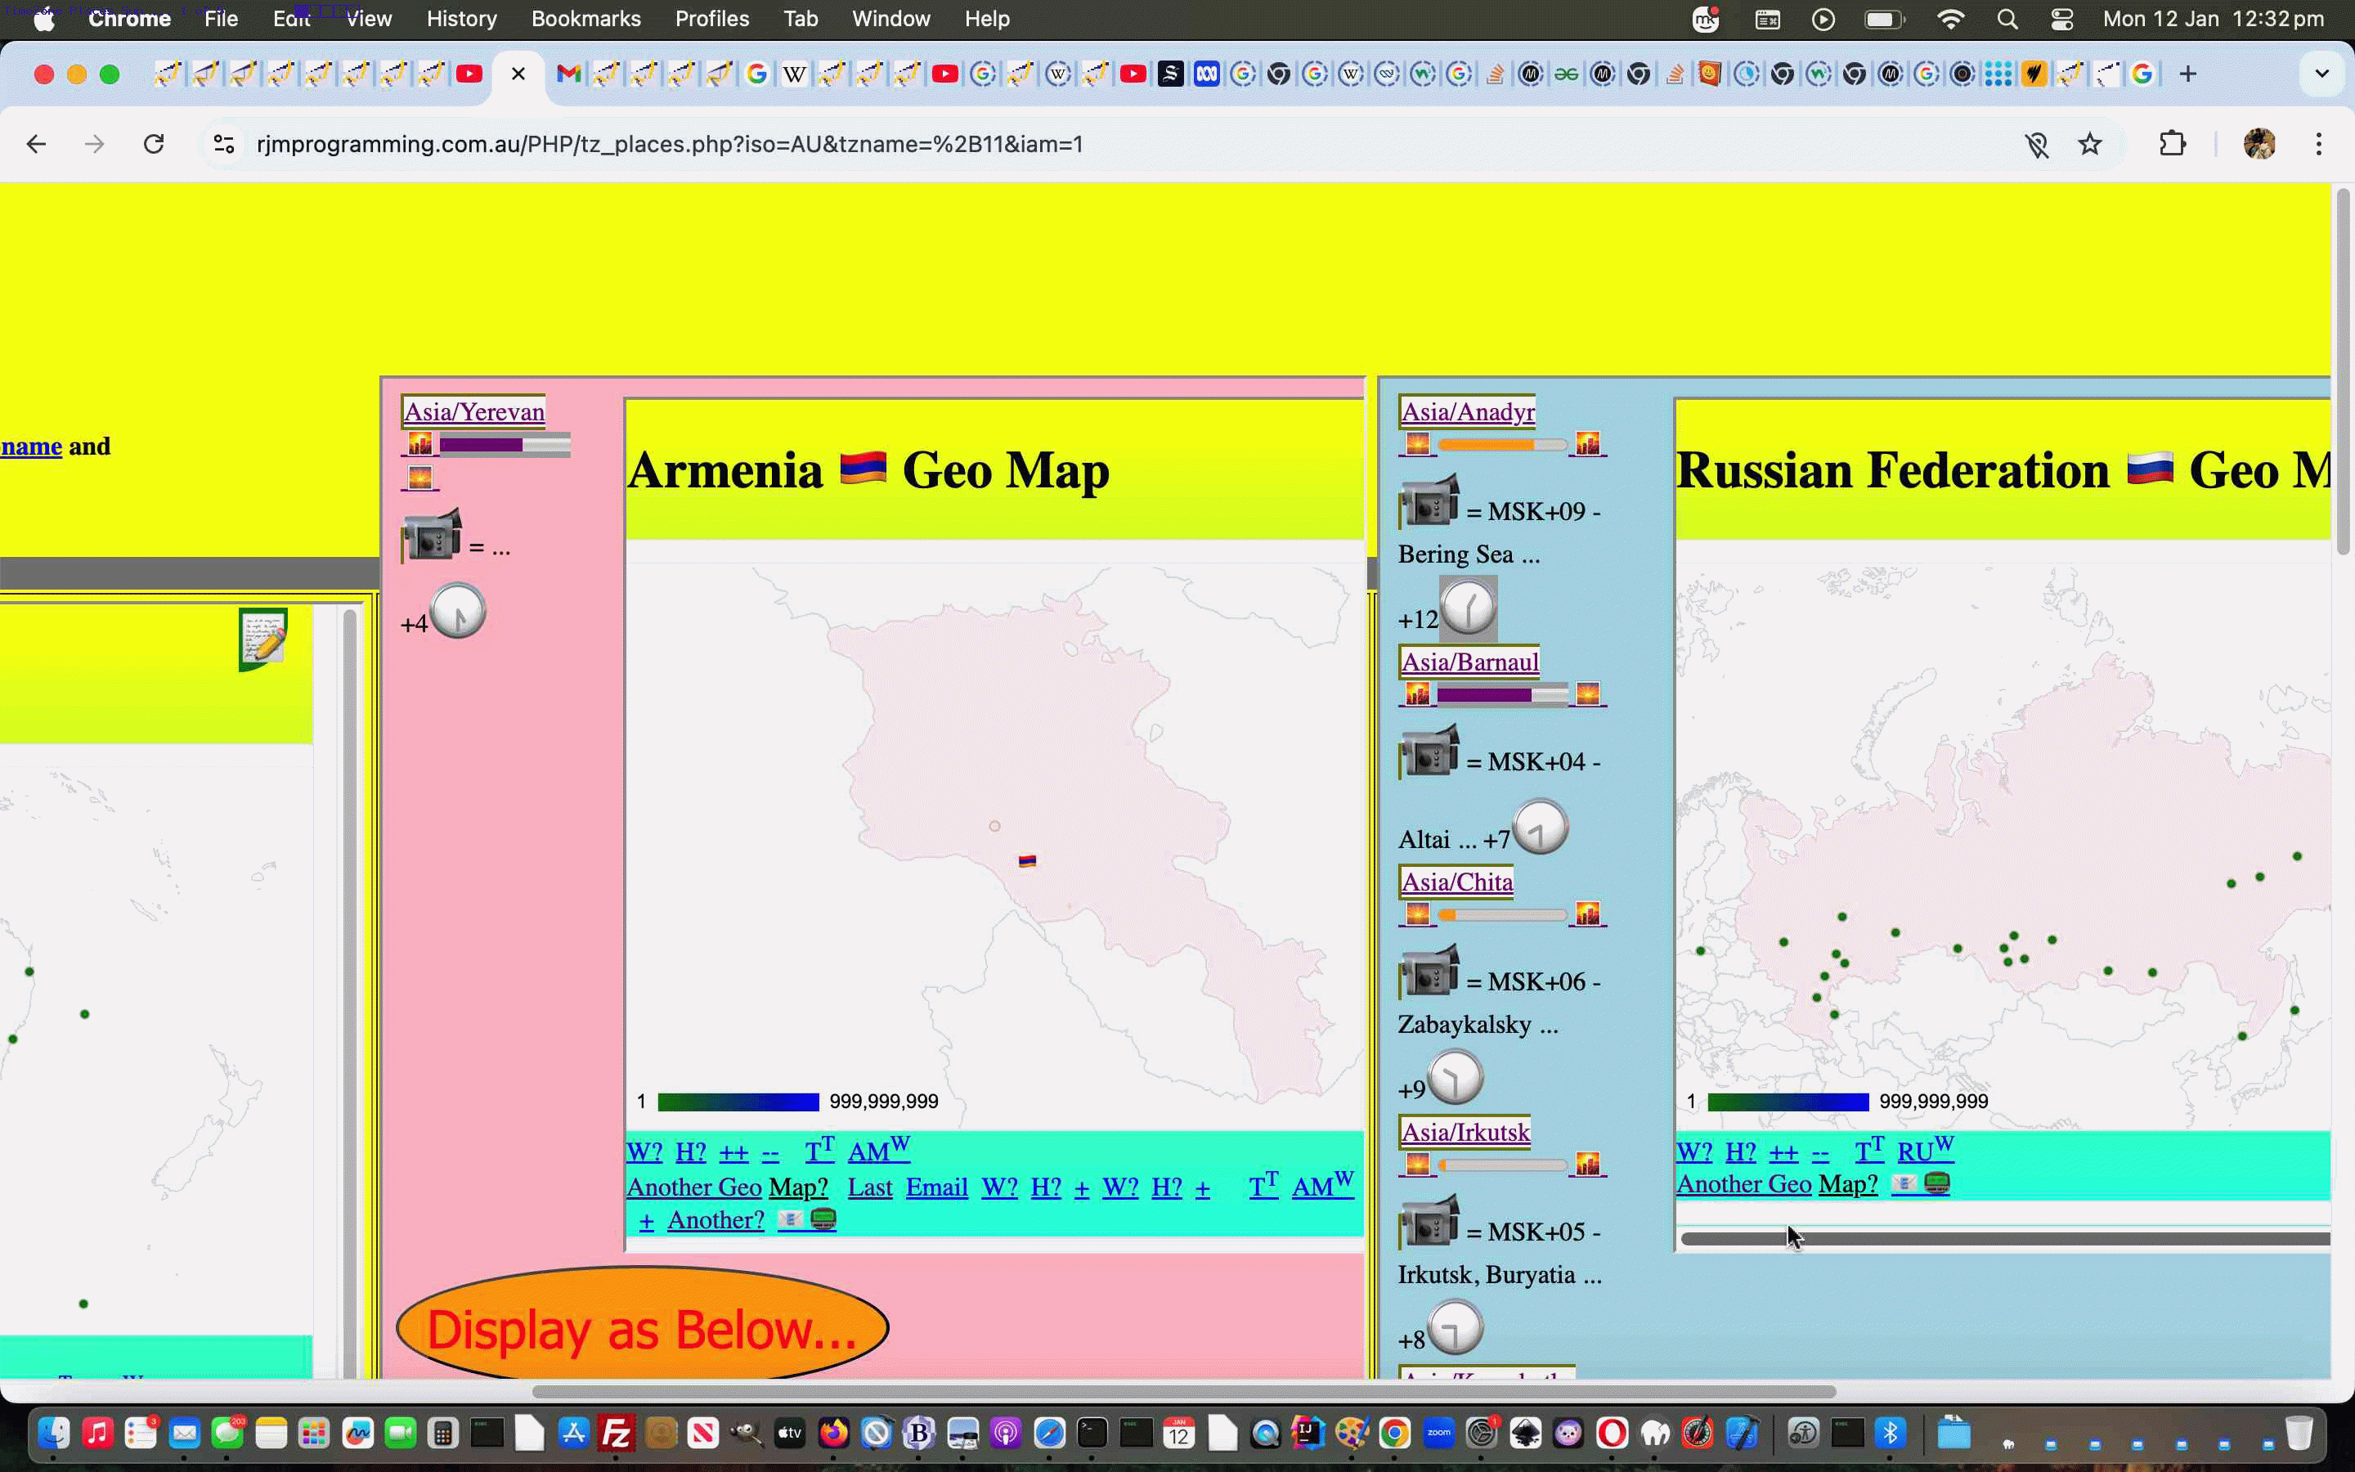Click the +4 clock icon below Asia/Yerevan
Screen dimensions: 2355x1472
(457, 610)
